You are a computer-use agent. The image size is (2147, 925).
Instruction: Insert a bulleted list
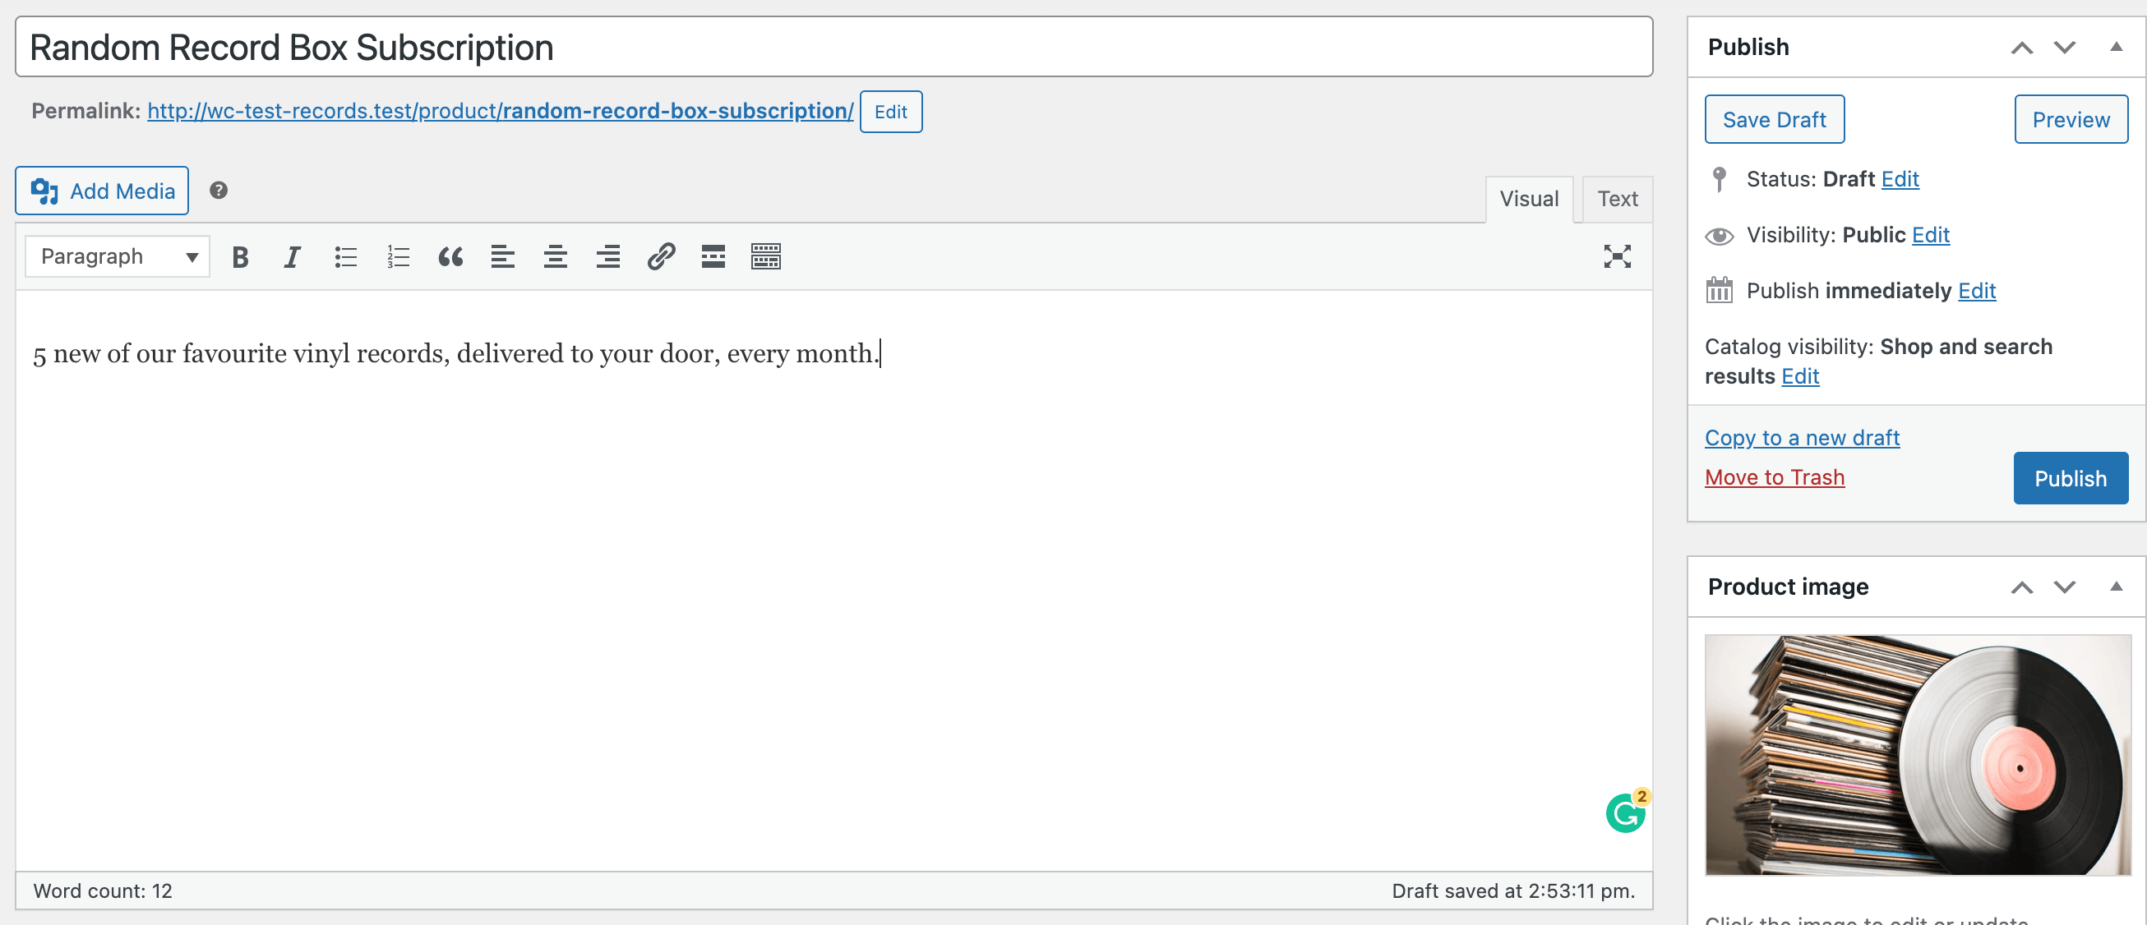pyautogui.click(x=345, y=256)
